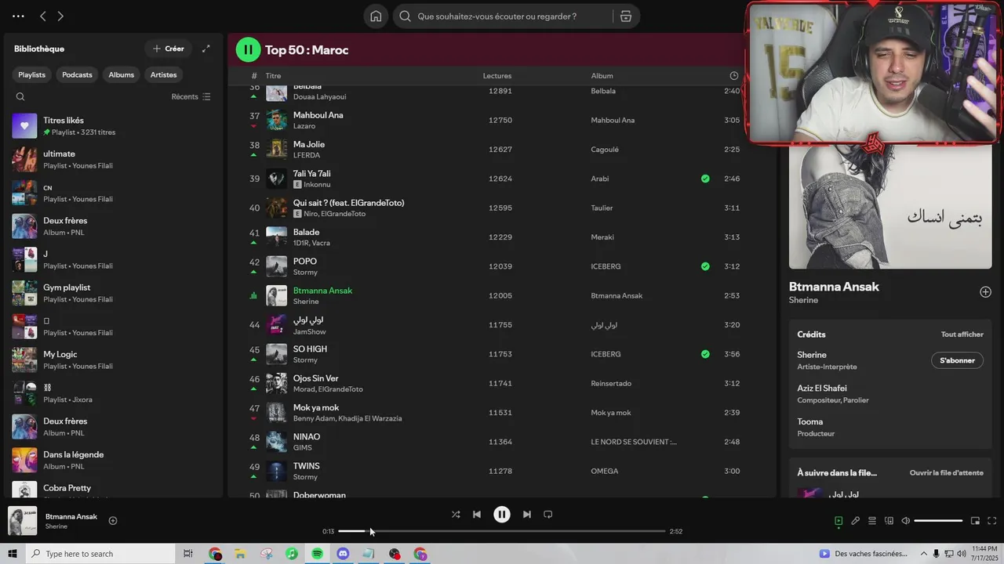This screenshot has height=564, width=1004.
Task: Open the queue icon in player bar
Action: click(x=872, y=521)
